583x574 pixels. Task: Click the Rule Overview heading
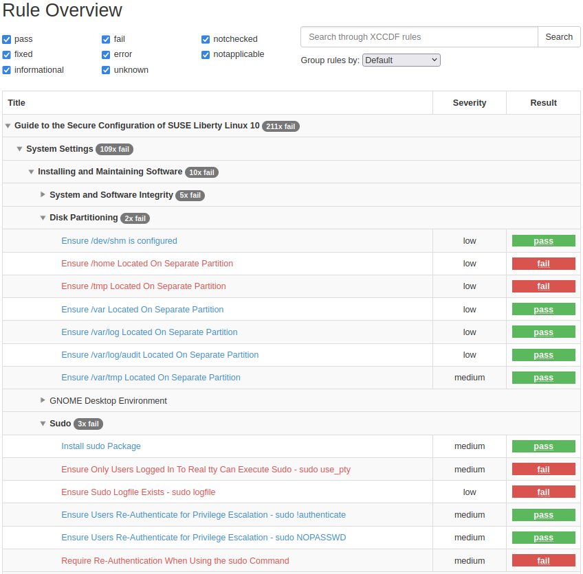[62, 10]
